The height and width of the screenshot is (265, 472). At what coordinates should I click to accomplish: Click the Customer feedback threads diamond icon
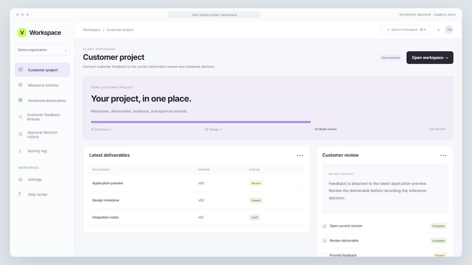(21, 116)
